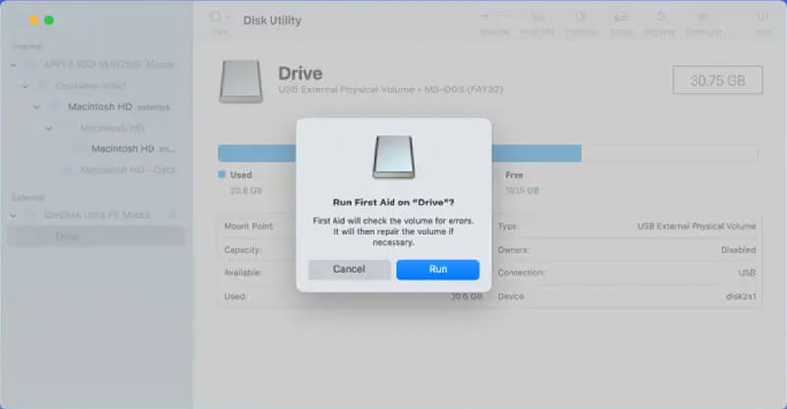Click the Internal section header in sidebar
787x409 pixels.
[28, 46]
